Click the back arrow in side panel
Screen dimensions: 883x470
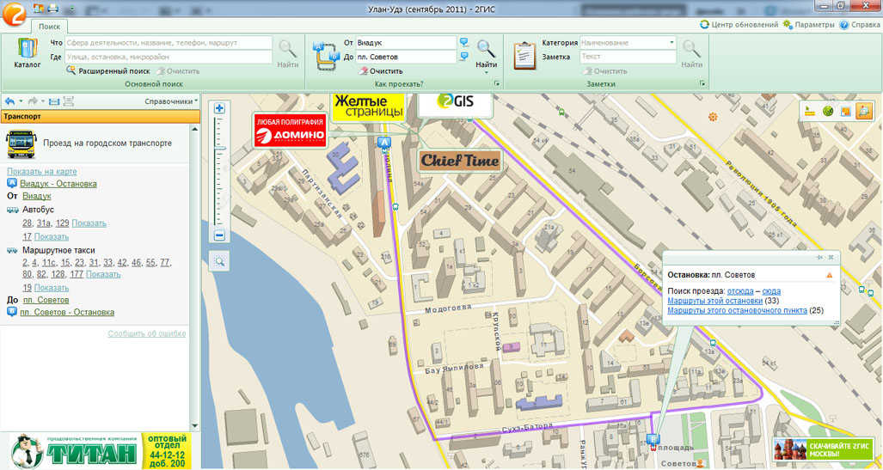pyautogui.click(x=9, y=101)
